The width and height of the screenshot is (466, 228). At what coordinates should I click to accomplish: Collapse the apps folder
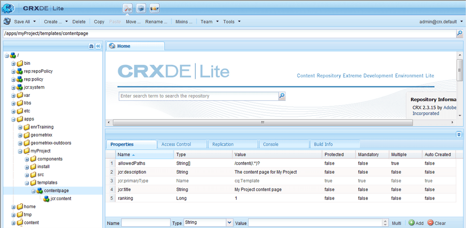[x=13, y=119]
